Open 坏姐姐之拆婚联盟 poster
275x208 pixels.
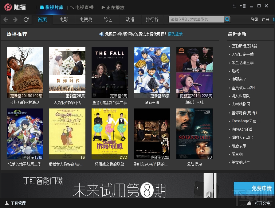[110, 134]
